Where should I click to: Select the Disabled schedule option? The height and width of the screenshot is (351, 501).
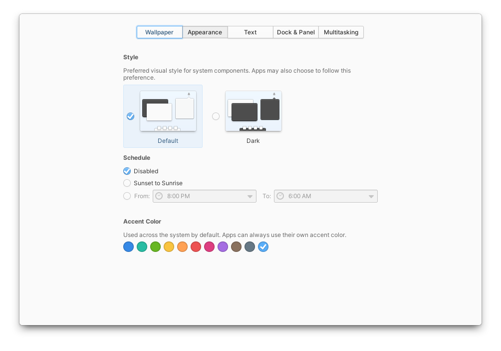click(x=127, y=171)
